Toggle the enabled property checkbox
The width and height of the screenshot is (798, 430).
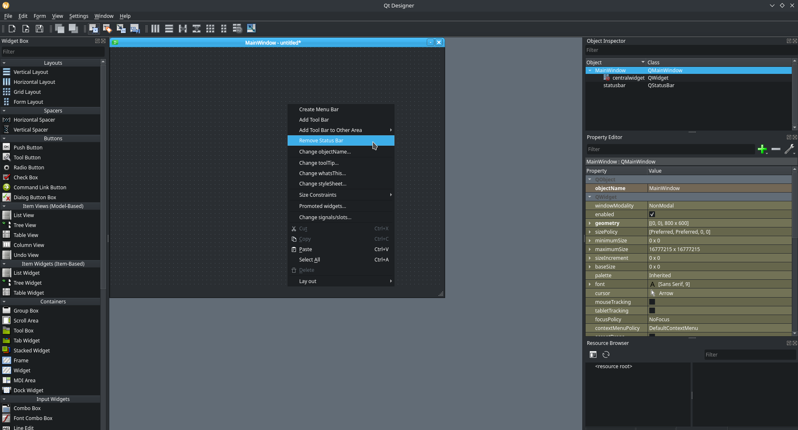point(652,215)
